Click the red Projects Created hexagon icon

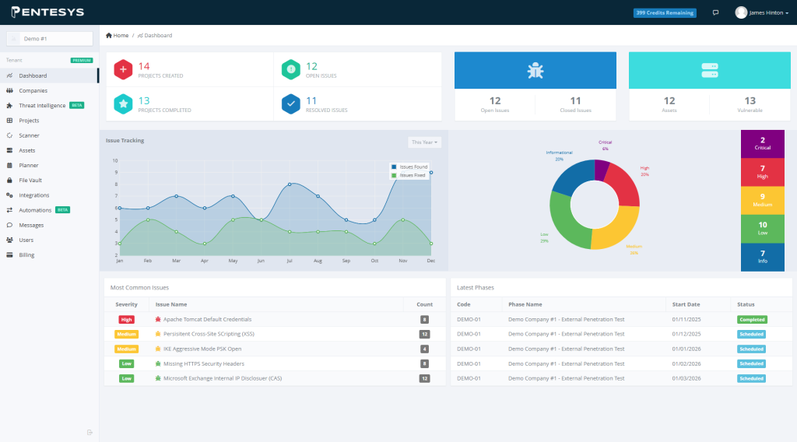pos(123,69)
